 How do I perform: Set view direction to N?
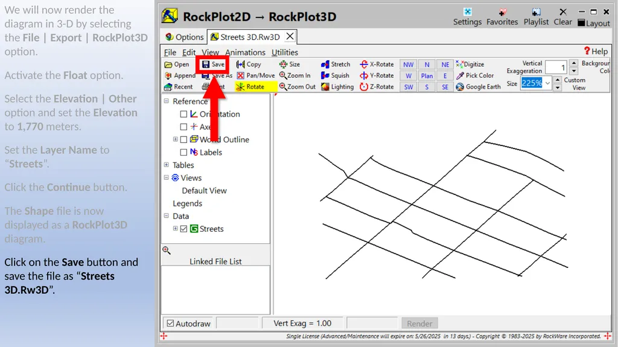[427, 65]
